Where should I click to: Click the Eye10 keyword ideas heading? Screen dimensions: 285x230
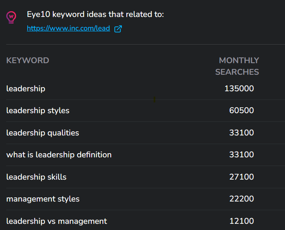(x=95, y=14)
